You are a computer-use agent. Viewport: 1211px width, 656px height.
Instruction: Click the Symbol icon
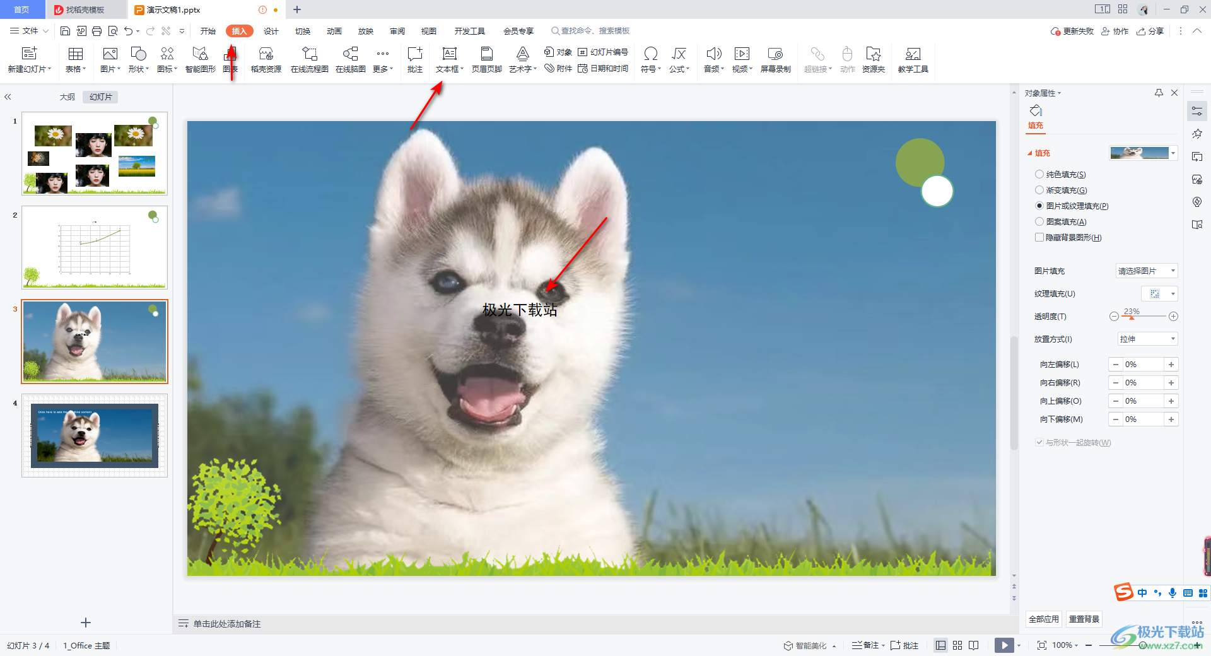[650, 54]
